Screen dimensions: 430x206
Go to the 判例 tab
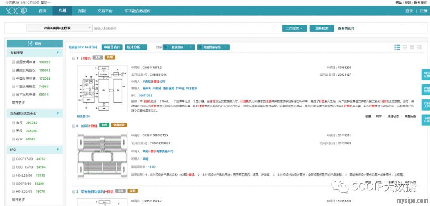[x=82, y=11]
